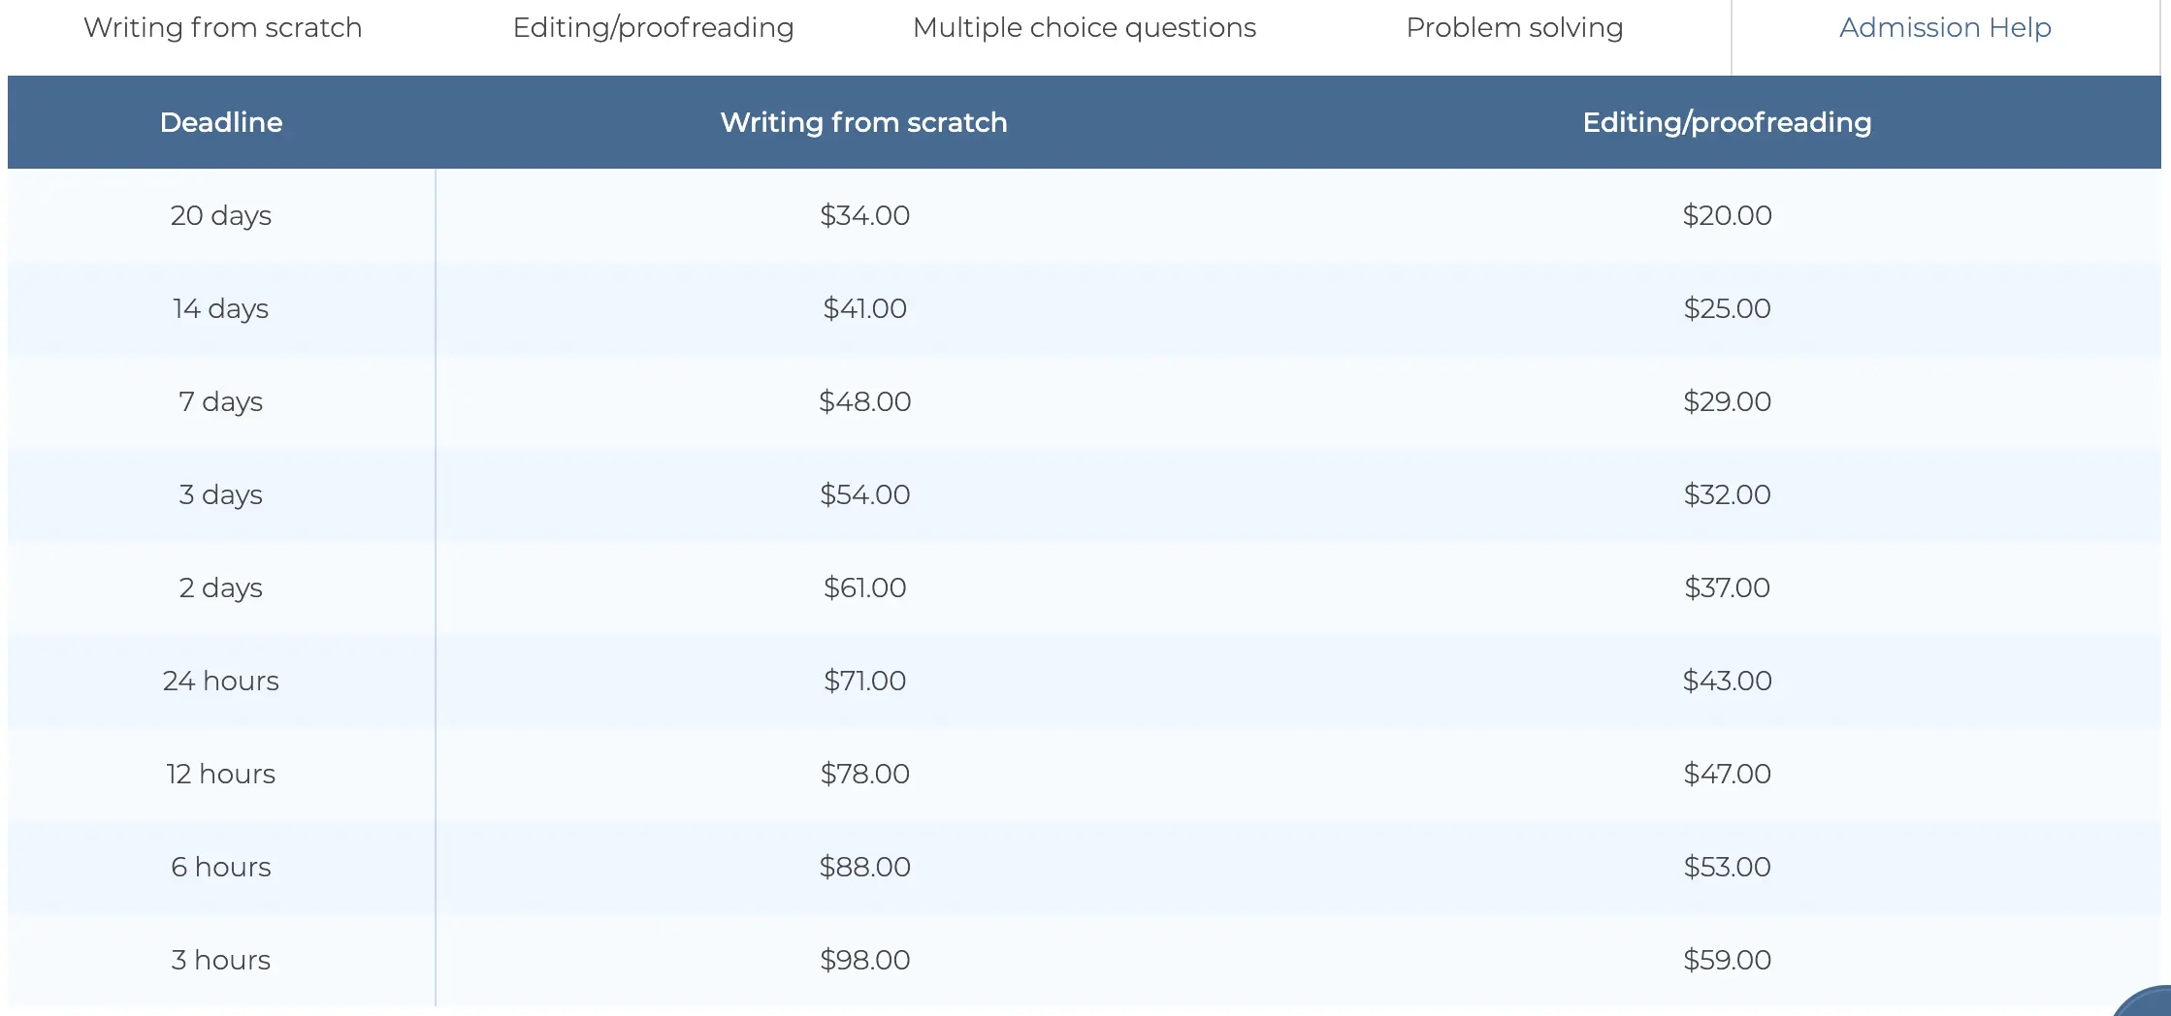Pick the $37.00 editing price for 2 days
The height and width of the screenshot is (1016, 2171).
[x=1727, y=587]
